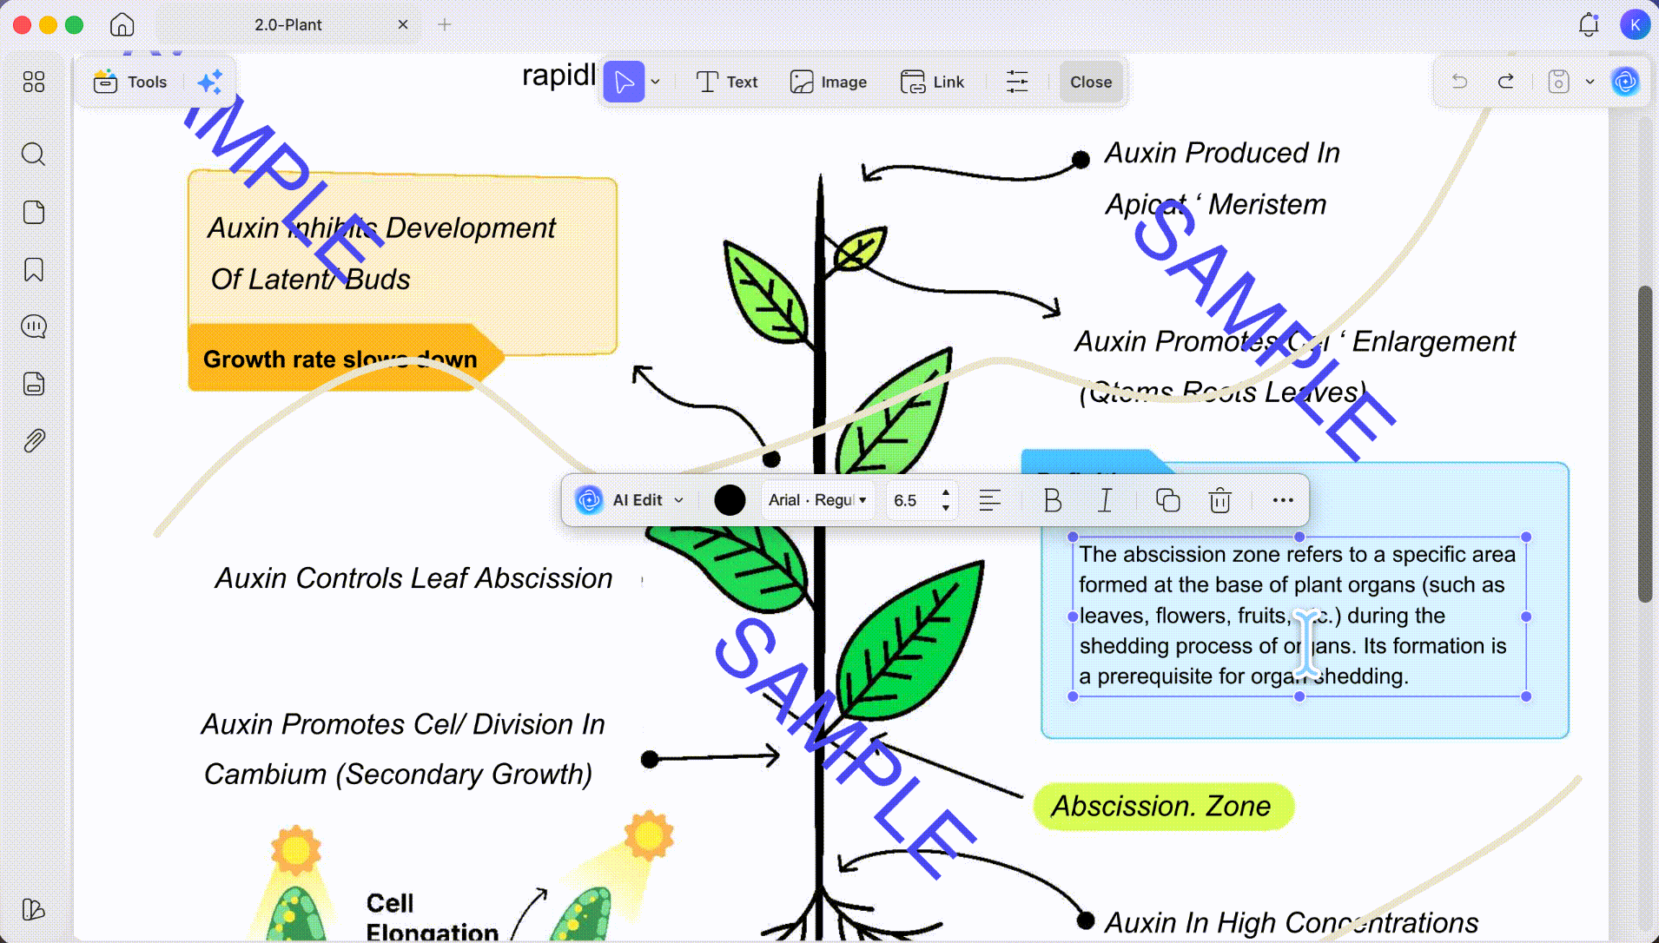Open the attachments paperclip panel

(34, 441)
